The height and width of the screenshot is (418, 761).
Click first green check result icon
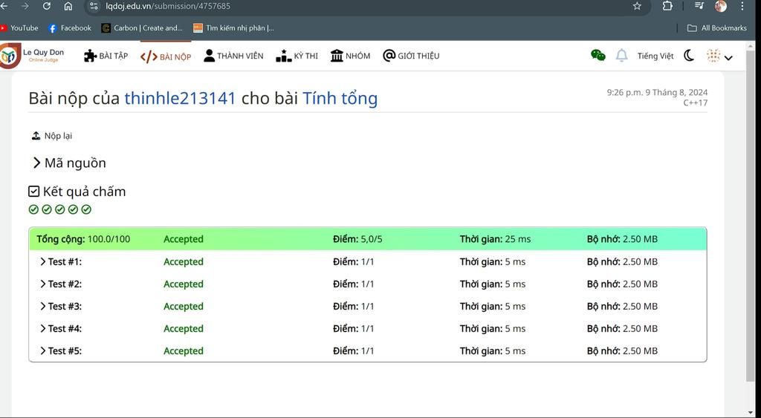pyautogui.click(x=33, y=209)
